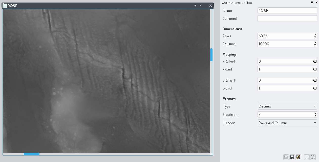Viewport: 319px width, 162px height.
Task: Increase the Rows value with up arrow
Action: [315, 35]
